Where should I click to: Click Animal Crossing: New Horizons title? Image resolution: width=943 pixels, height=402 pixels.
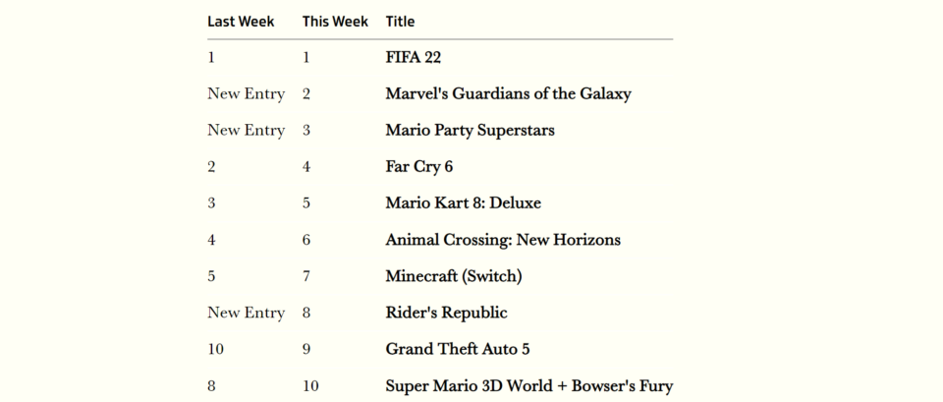pos(503,240)
